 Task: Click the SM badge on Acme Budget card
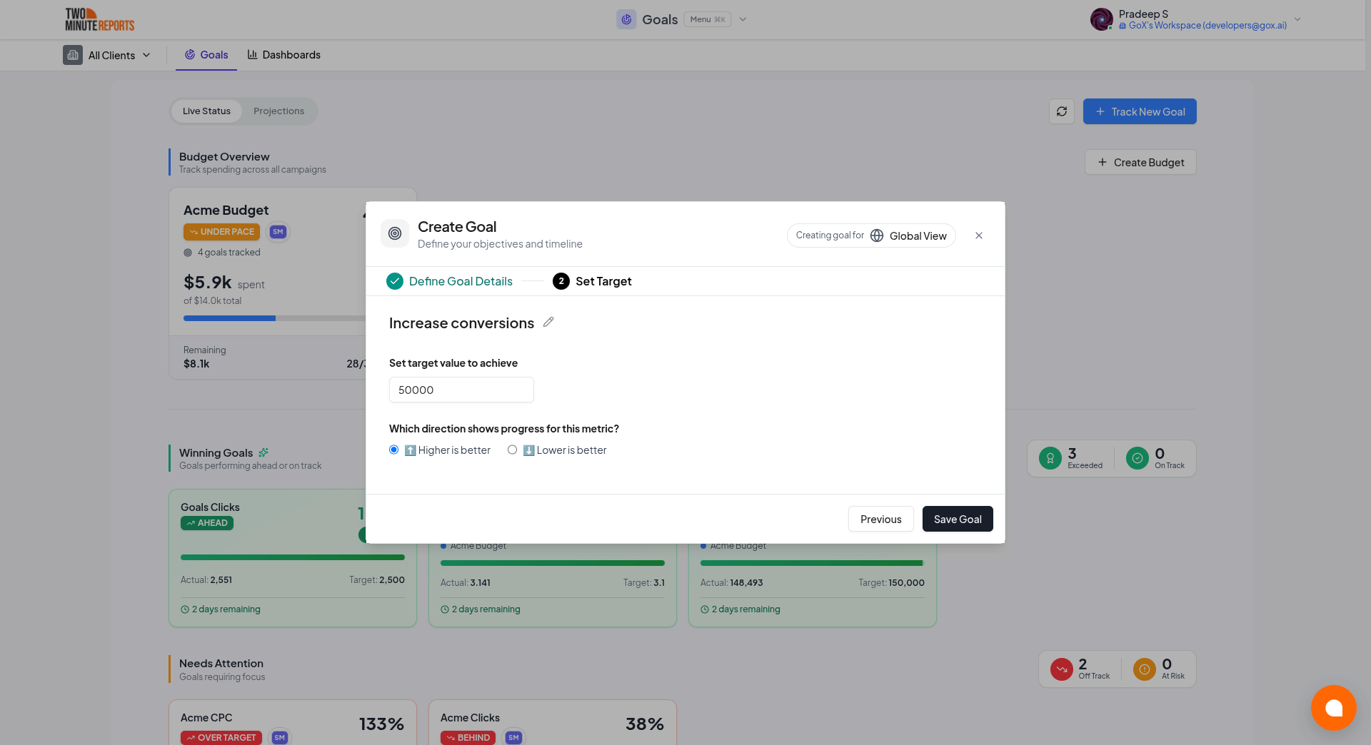(x=278, y=232)
